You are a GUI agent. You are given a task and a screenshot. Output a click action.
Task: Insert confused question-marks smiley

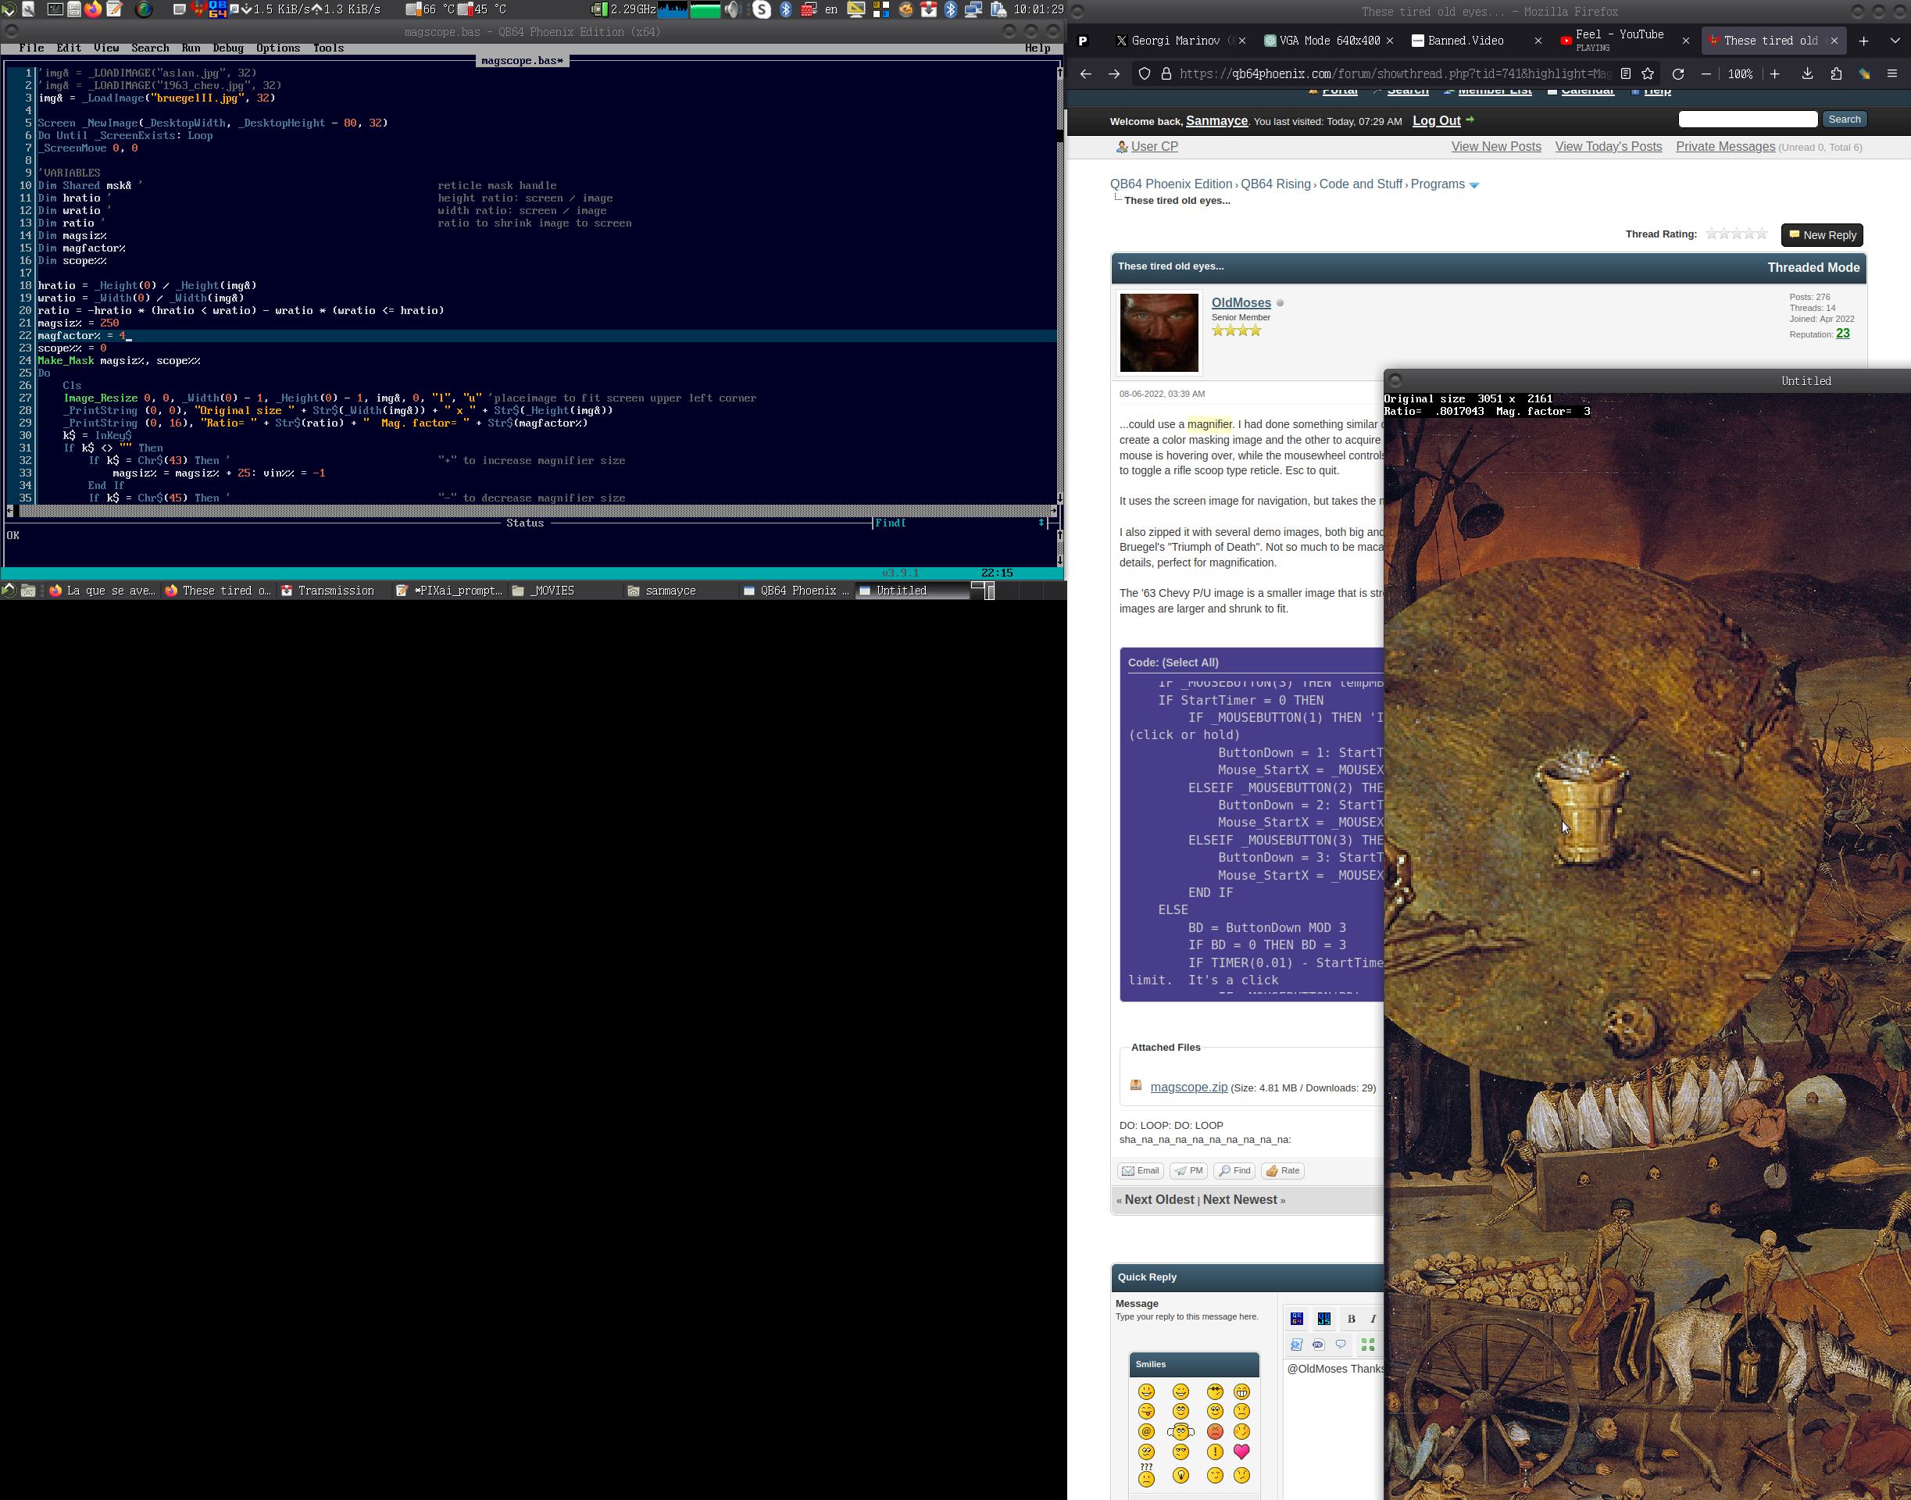pos(1146,1474)
